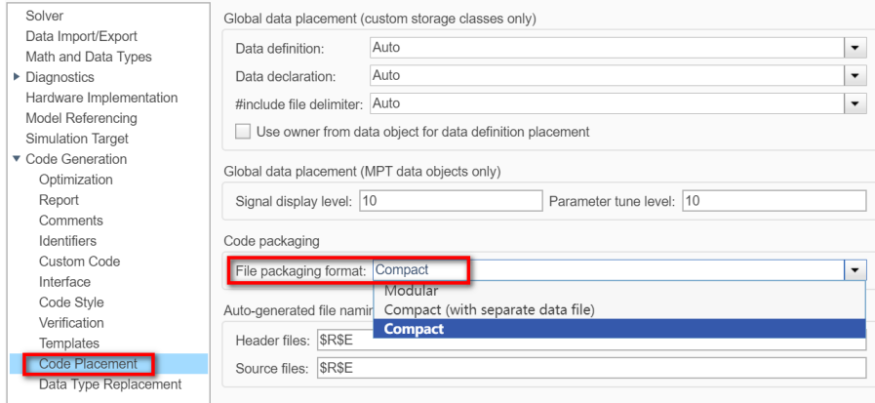Choose Compact (with separate data file) option

[489, 309]
